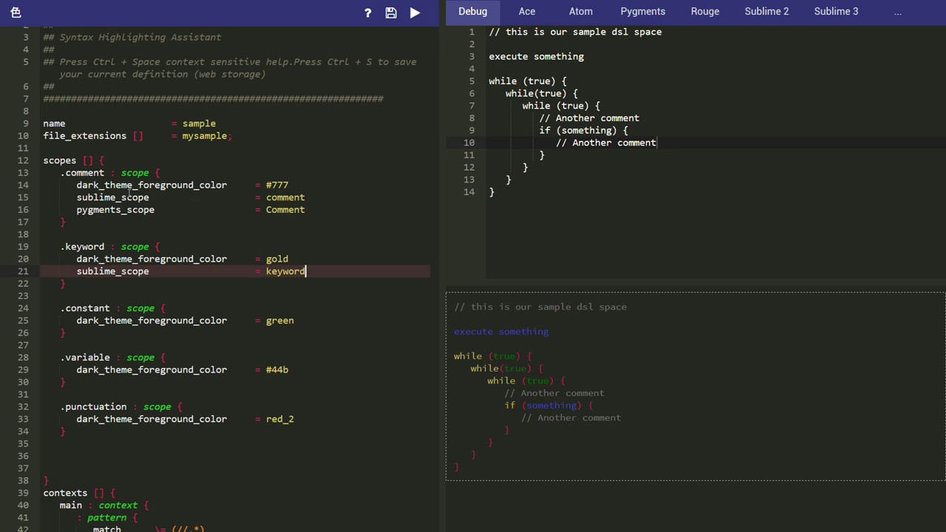Click 'Comment' value on line 16
946x532 pixels.
pos(285,210)
